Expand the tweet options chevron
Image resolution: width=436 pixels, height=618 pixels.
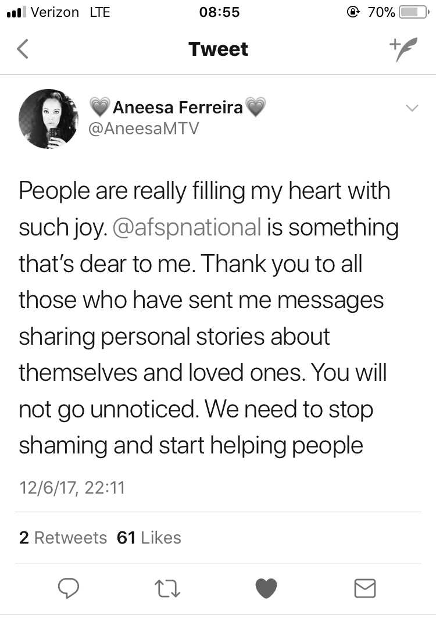click(x=412, y=108)
